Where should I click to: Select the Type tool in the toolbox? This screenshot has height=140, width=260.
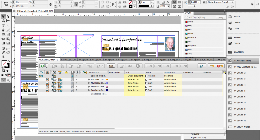(3, 26)
